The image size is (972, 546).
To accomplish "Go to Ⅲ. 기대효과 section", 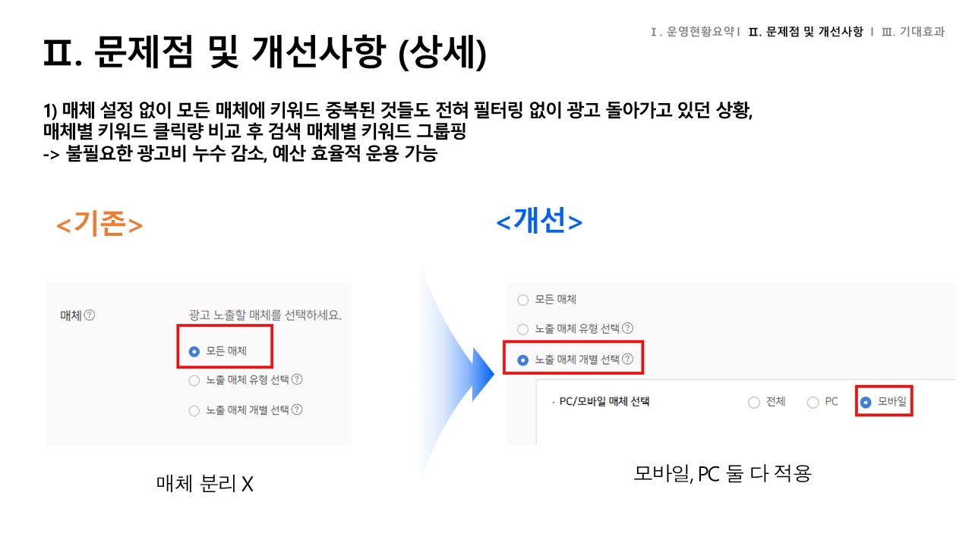I will coord(913,32).
